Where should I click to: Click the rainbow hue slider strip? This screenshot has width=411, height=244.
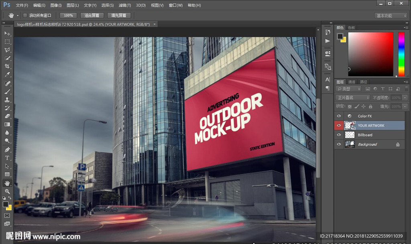pos(401,54)
